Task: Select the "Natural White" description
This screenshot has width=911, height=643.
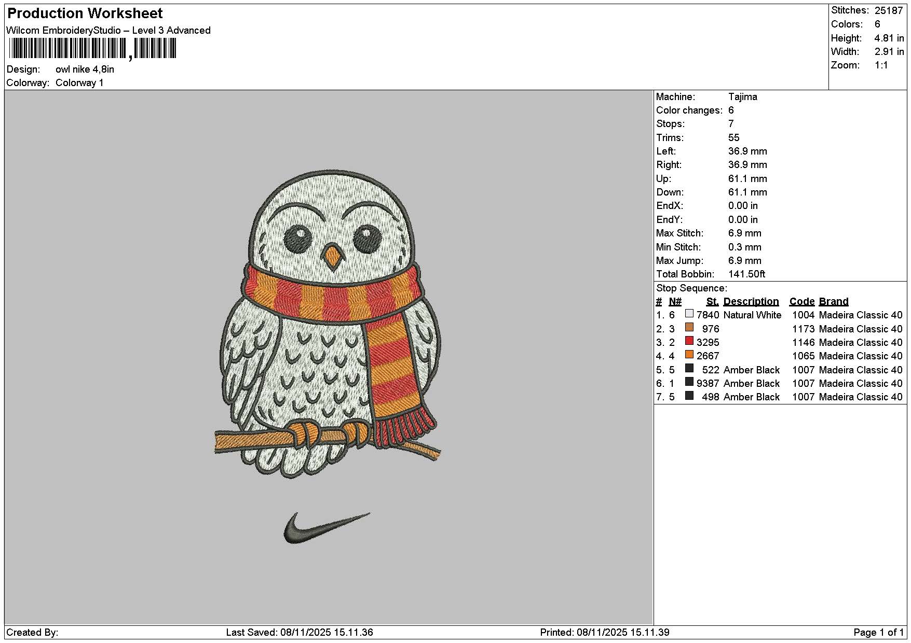Action: pos(752,315)
